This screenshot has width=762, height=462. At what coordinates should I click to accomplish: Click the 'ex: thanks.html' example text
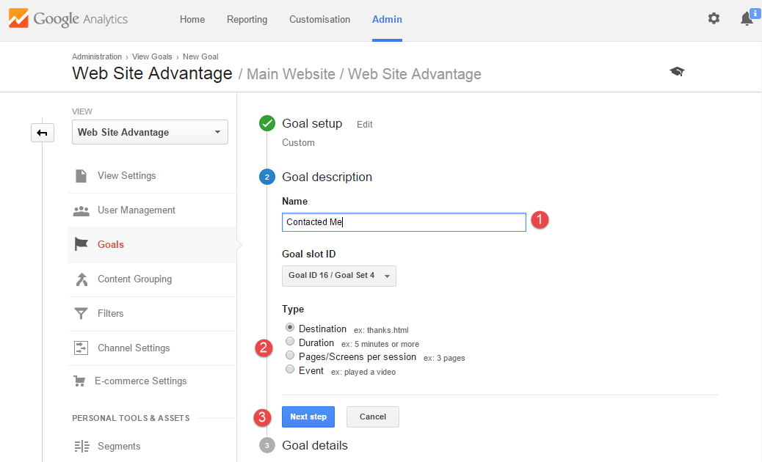coord(381,330)
